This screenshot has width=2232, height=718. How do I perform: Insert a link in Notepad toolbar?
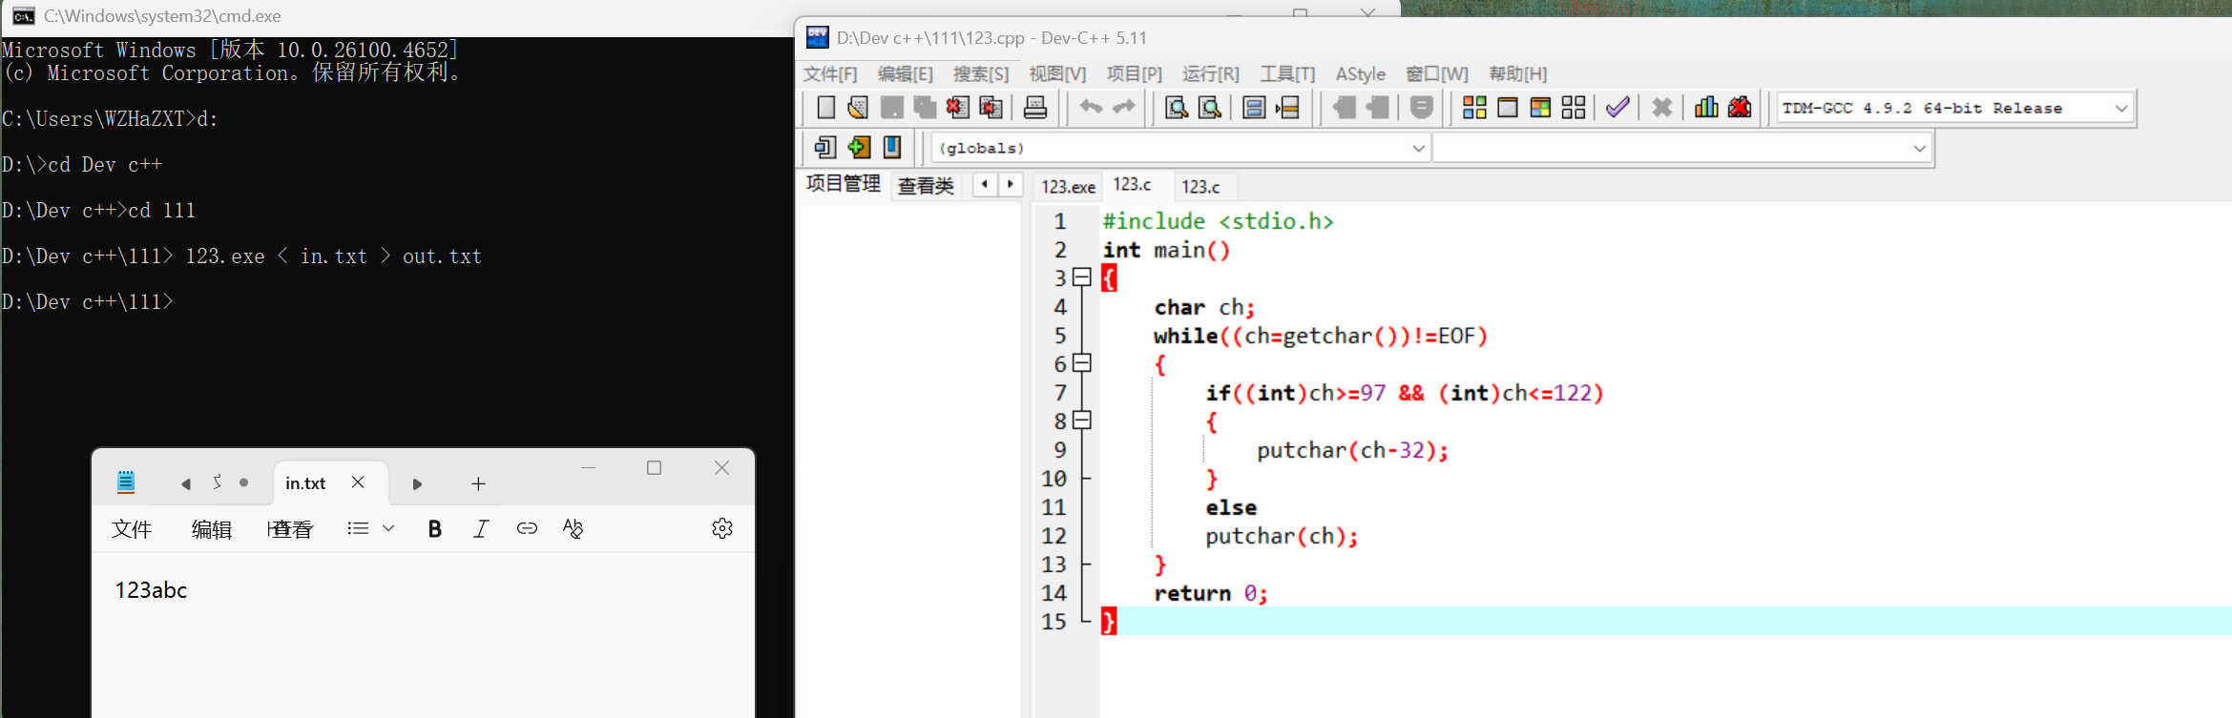click(x=527, y=528)
